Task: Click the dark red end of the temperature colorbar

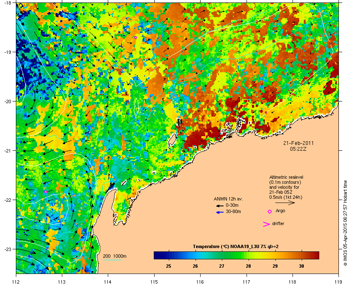Action: coord(316,255)
